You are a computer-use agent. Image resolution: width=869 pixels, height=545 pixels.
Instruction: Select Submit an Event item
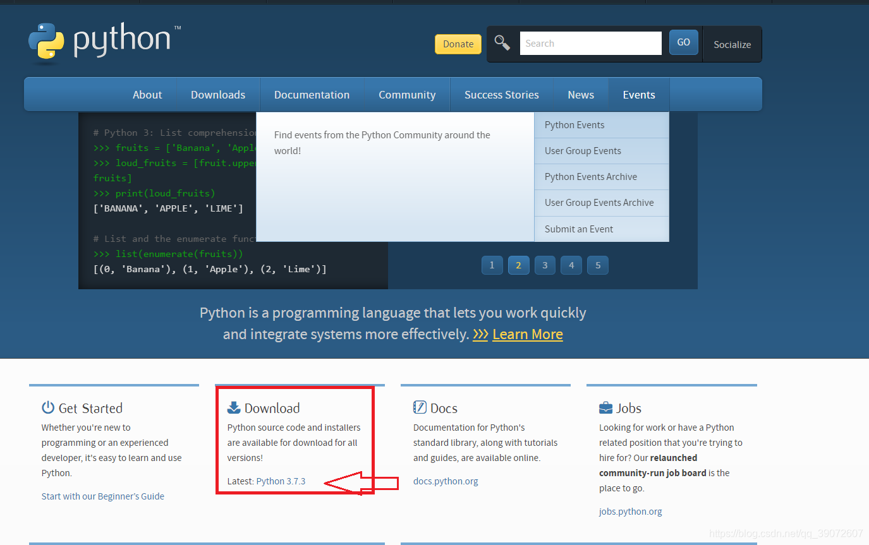pyautogui.click(x=602, y=229)
